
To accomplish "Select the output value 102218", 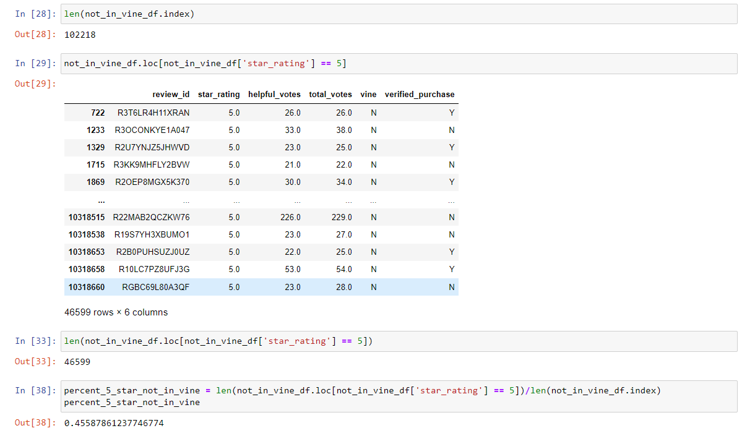I will click(80, 35).
